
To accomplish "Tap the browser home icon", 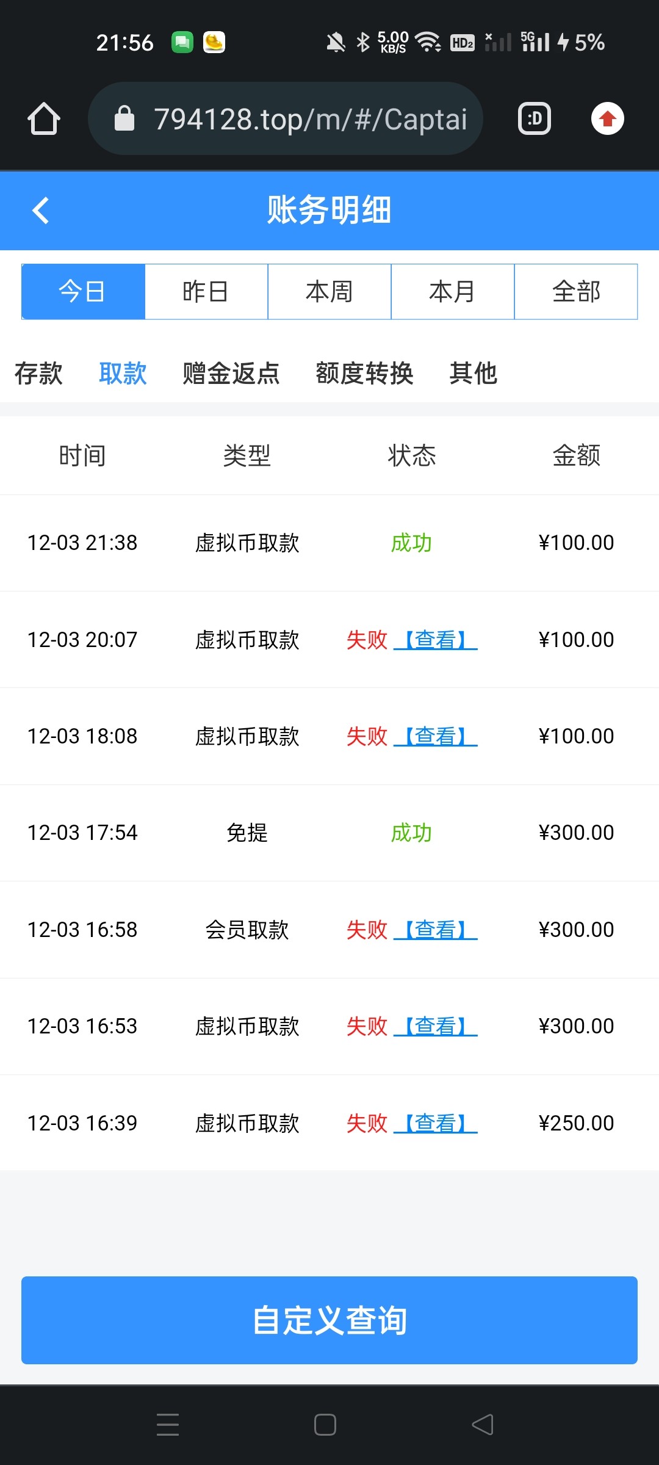I will (44, 118).
